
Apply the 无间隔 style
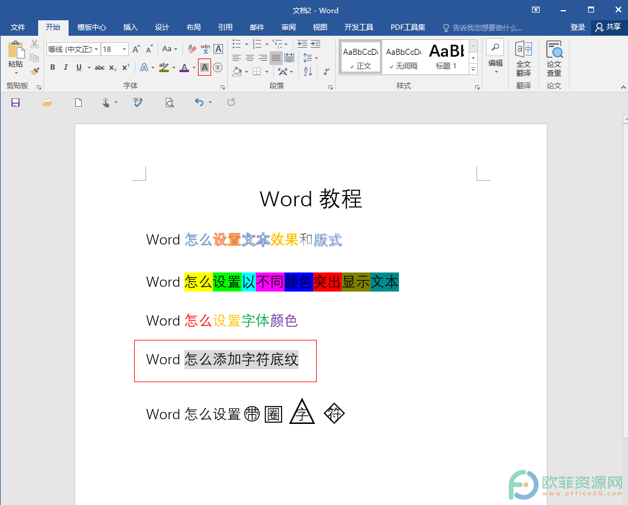pyautogui.click(x=404, y=57)
